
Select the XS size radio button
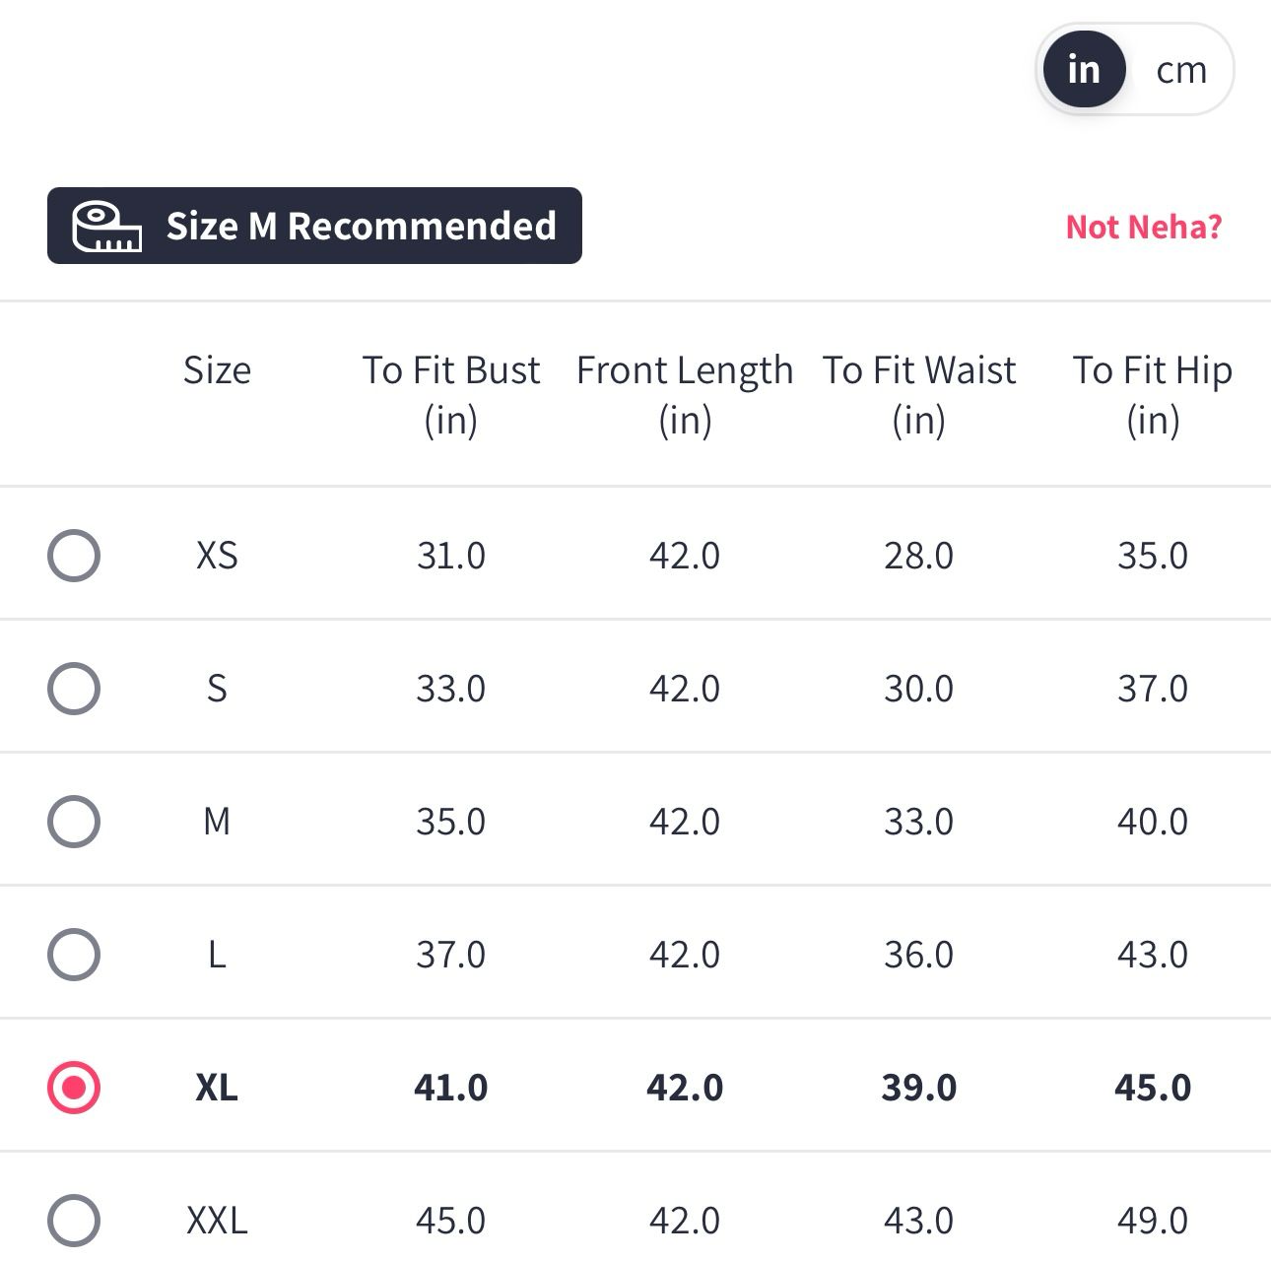click(74, 556)
